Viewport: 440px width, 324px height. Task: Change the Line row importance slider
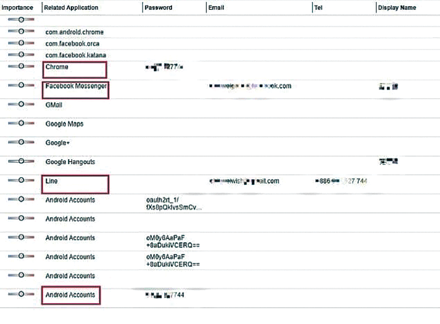click(21, 180)
